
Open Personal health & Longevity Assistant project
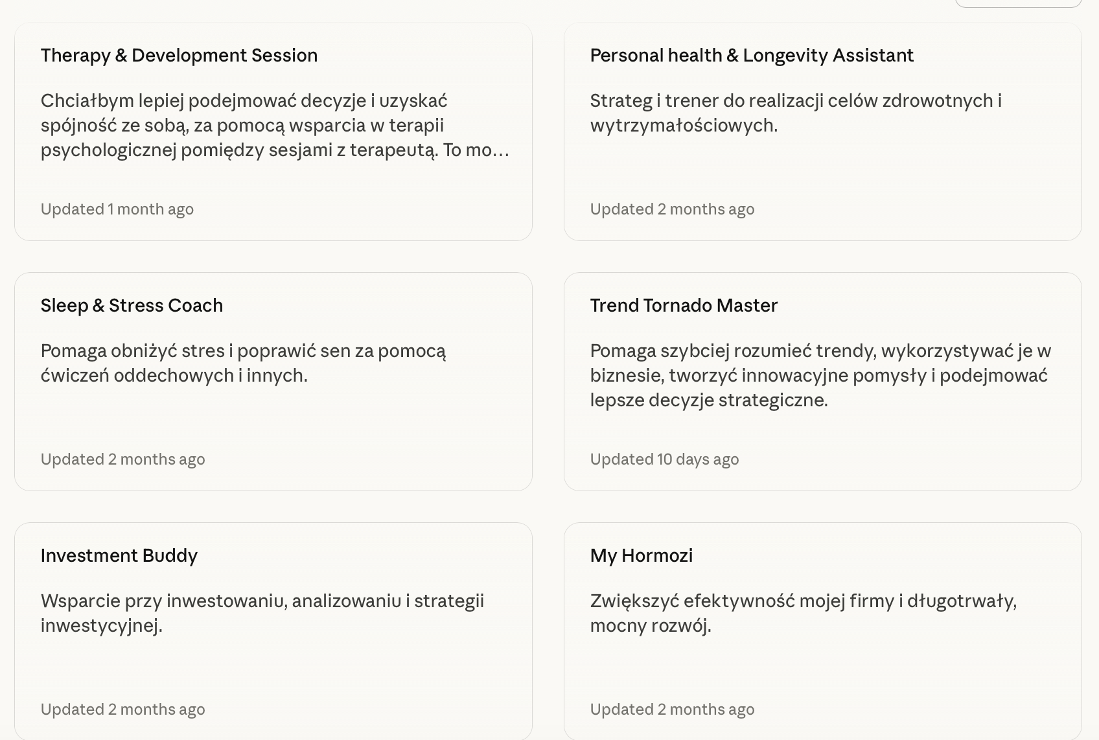click(752, 56)
